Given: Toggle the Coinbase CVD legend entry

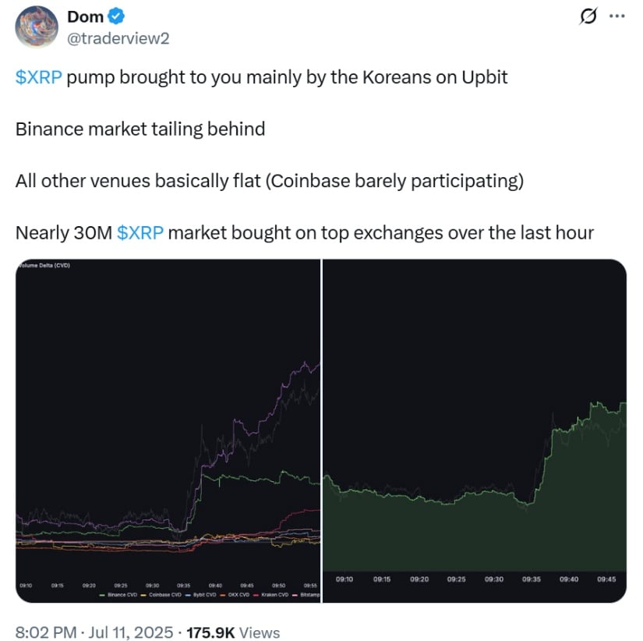Looking at the screenshot, I should tap(161, 595).
